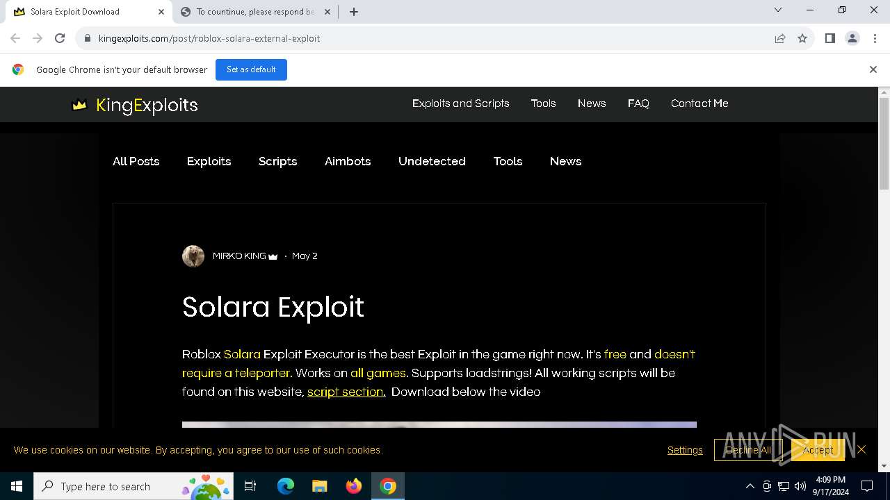Click the Solara Exploit post title

click(273, 307)
